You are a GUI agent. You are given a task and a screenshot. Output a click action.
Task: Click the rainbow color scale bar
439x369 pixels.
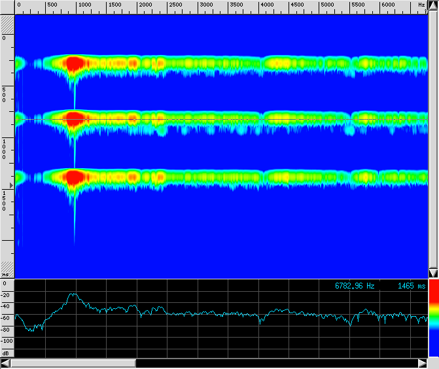[x=433, y=322]
